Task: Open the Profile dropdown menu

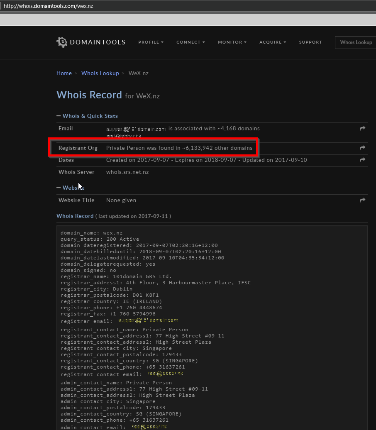Action: [x=151, y=42]
